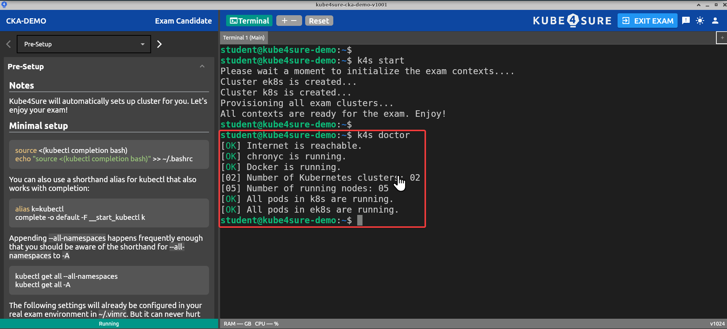The width and height of the screenshot is (727, 329).
Task: Toggle the light/dark theme sun icon
Action: pyautogui.click(x=700, y=21)
